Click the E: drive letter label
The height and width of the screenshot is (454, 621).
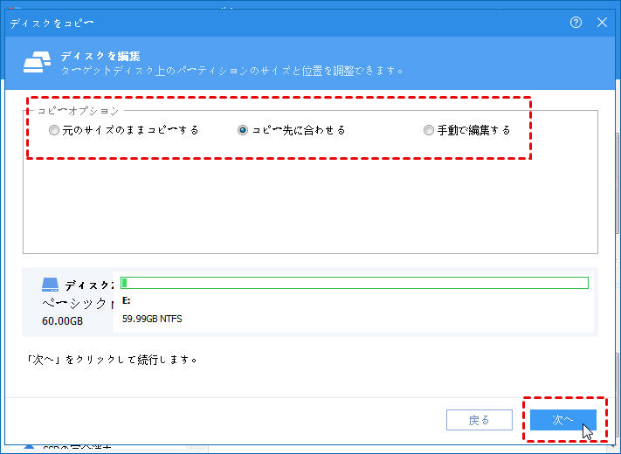tap(127, 301)
